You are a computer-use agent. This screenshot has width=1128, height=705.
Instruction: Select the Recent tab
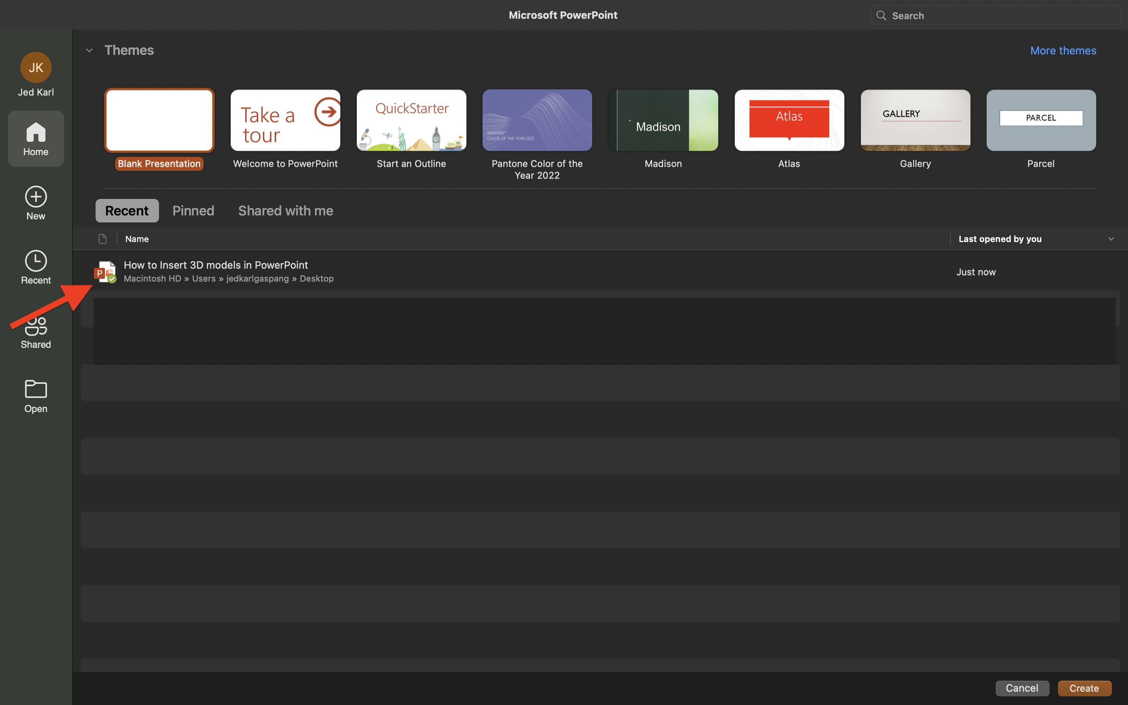[x=127, y=210]
